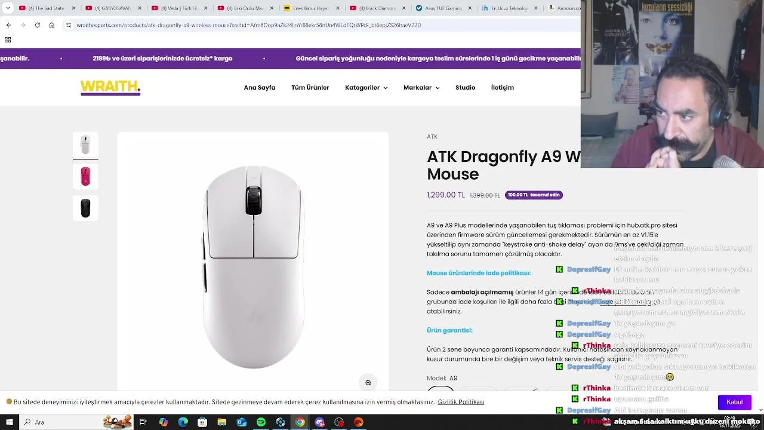Open the Tüm Ürünler menu item
This screenshot has width=764, height=430.
click(310, 88)
